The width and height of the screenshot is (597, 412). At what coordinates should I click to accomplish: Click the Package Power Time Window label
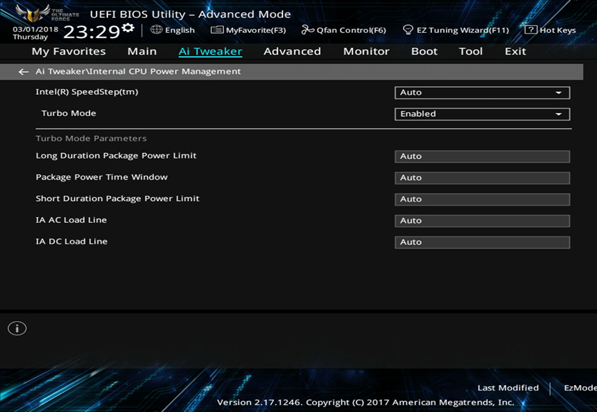point(101,177)
